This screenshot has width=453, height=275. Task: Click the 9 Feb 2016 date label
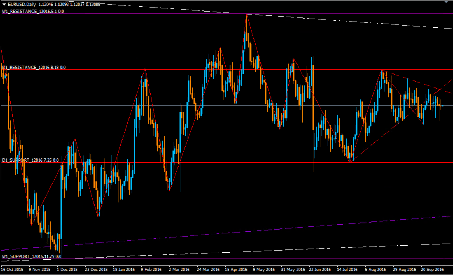click(x=151, y=270)
